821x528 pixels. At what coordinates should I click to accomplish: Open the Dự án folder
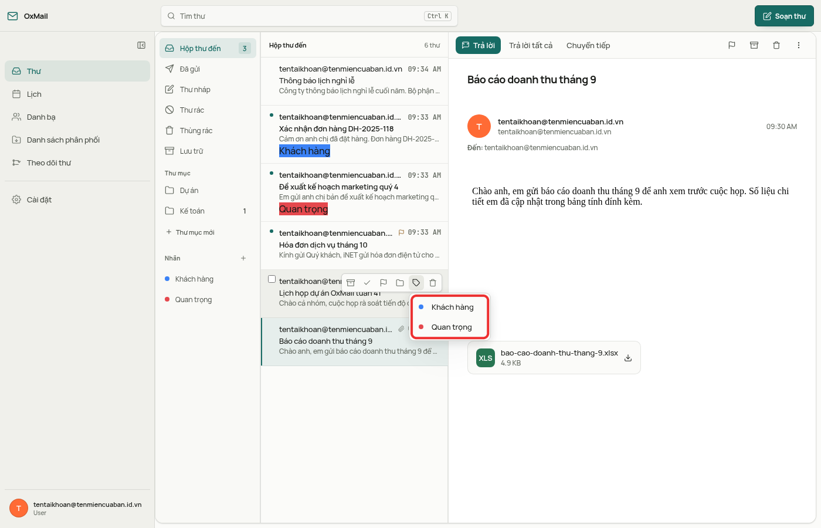[208, 191]
